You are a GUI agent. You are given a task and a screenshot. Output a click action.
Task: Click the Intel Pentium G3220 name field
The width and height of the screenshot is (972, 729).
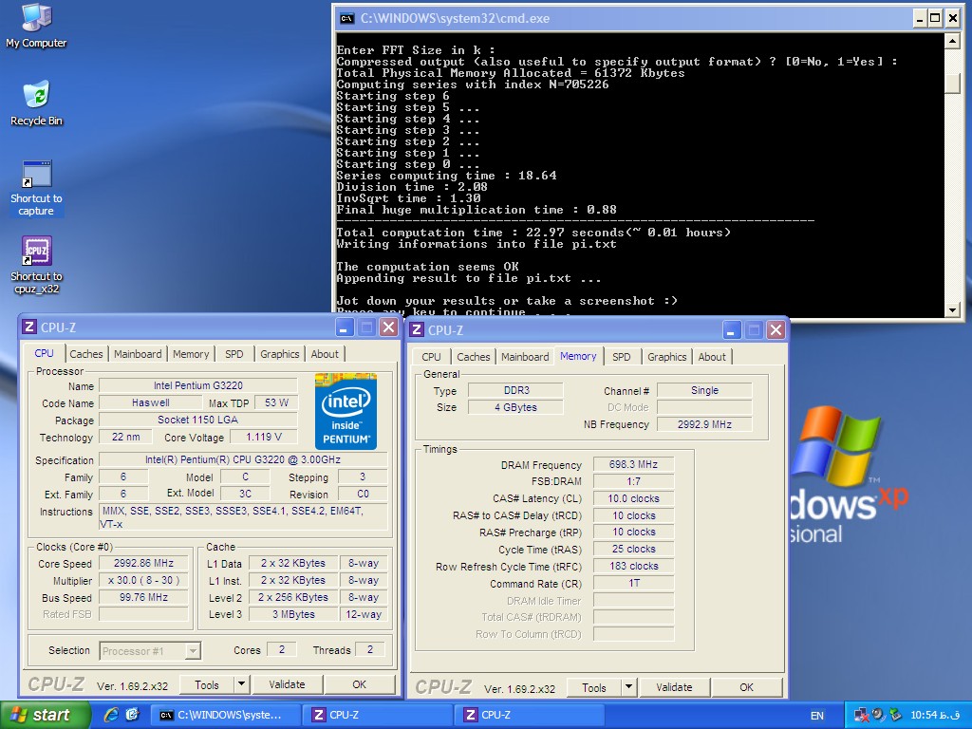tap(198, 385)
